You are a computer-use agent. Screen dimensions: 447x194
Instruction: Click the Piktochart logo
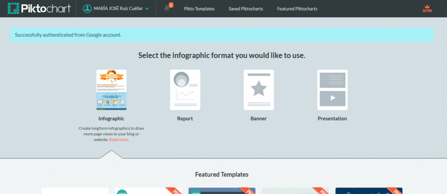(x=39, y=9)
